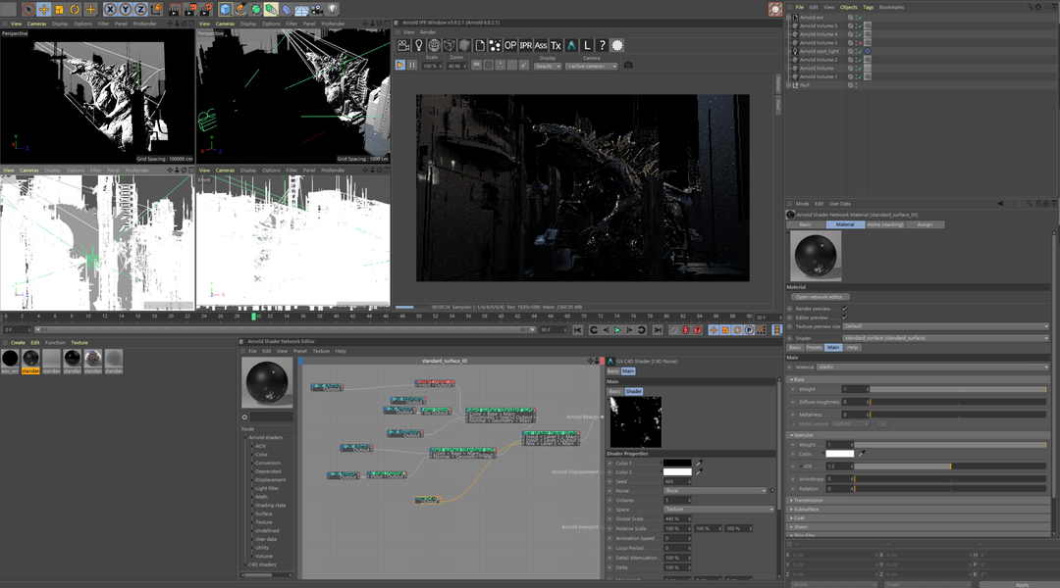Adjust the Specular IOR slider

[x=950, y=466]
